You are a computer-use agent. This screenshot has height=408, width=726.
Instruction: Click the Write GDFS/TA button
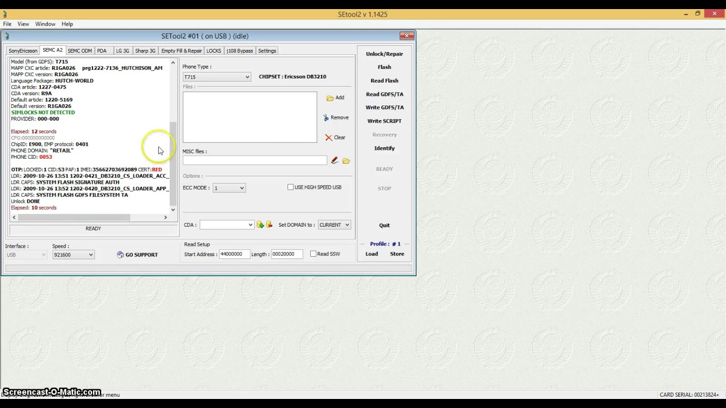point(385,107)
